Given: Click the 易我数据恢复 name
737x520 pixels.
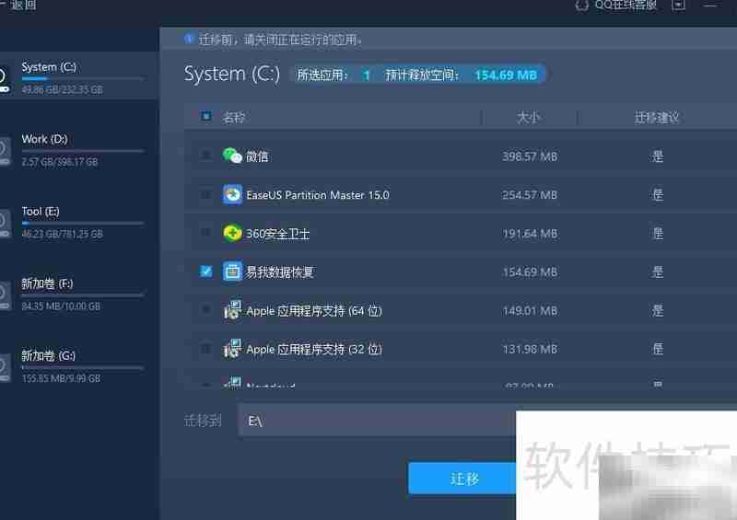Looking at the screenshot, I should click(280, 272).
